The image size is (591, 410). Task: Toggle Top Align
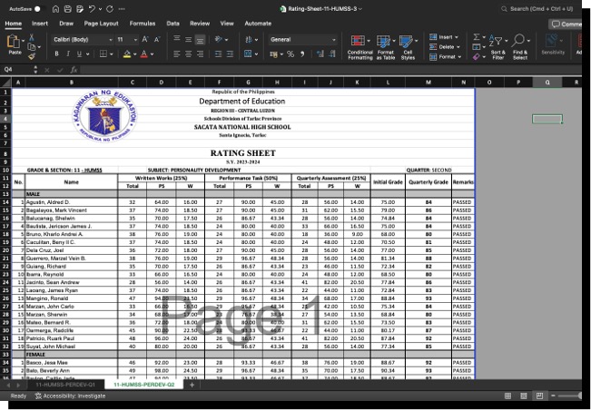tap(176, 39)
